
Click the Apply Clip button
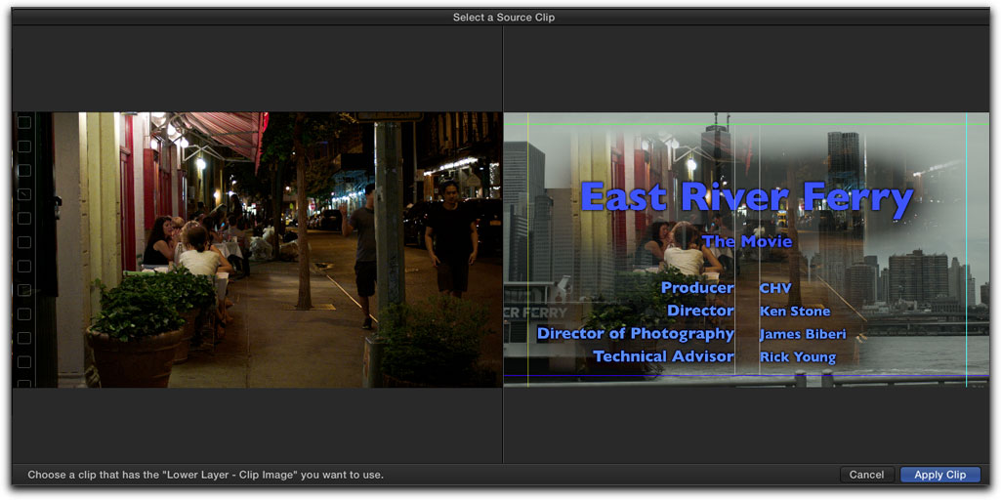coord(939,475)
